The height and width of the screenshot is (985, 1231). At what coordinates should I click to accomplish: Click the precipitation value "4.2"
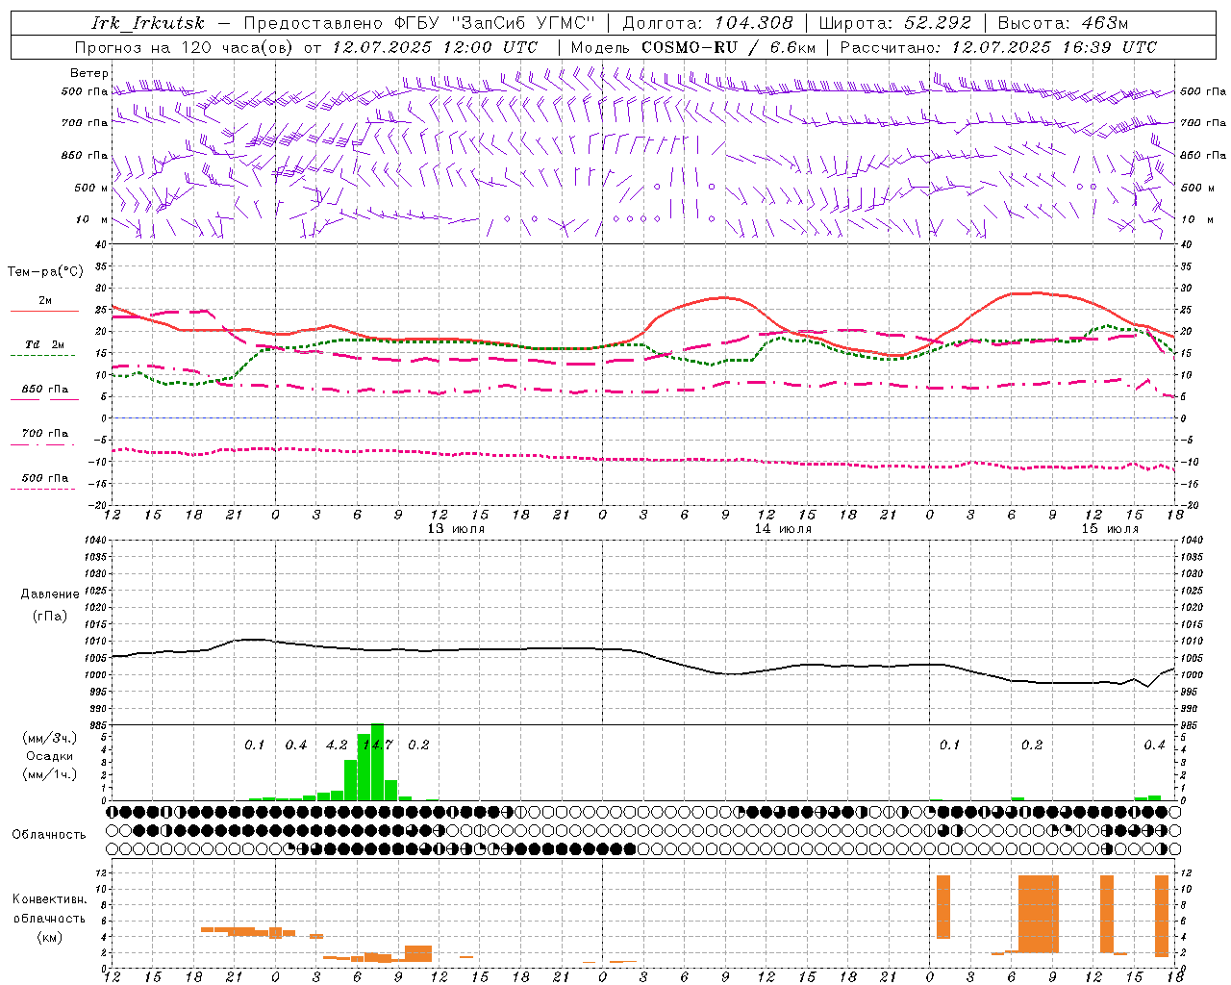pos(337,745)
